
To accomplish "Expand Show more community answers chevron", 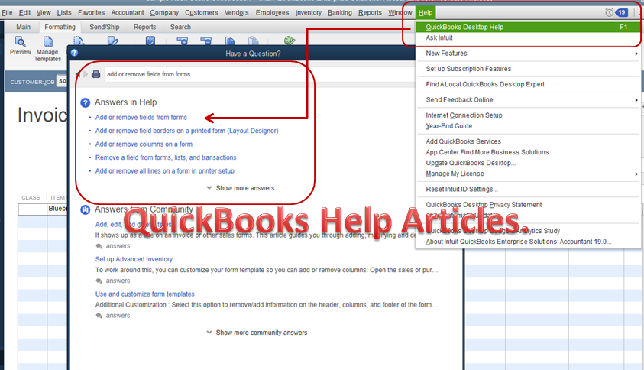I will 209,333.
